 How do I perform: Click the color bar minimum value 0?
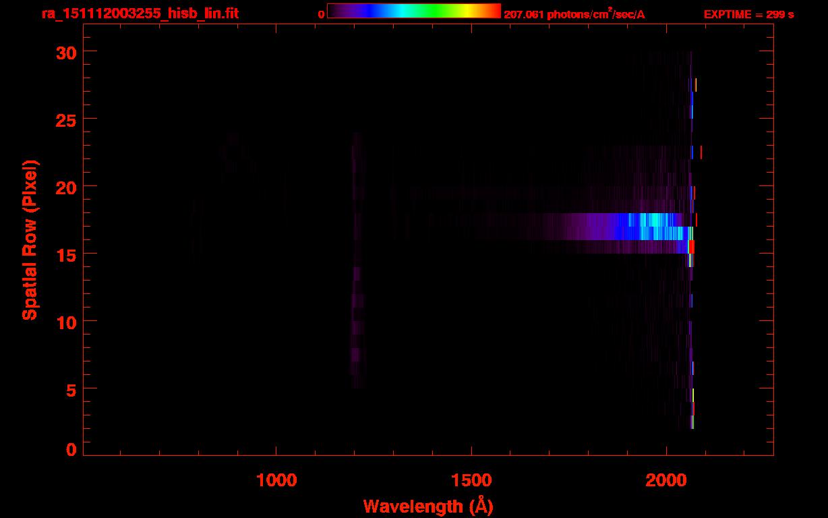(x=321, y=14)
